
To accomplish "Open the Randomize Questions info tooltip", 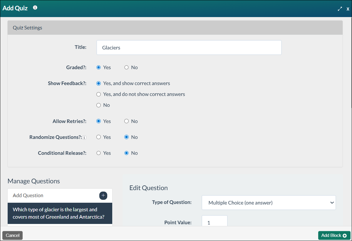I will [x=84, y=137].
